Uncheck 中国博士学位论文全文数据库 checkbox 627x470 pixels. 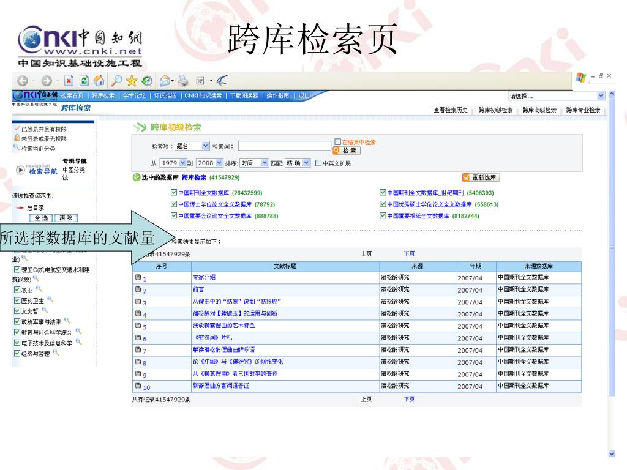[173, 204]
